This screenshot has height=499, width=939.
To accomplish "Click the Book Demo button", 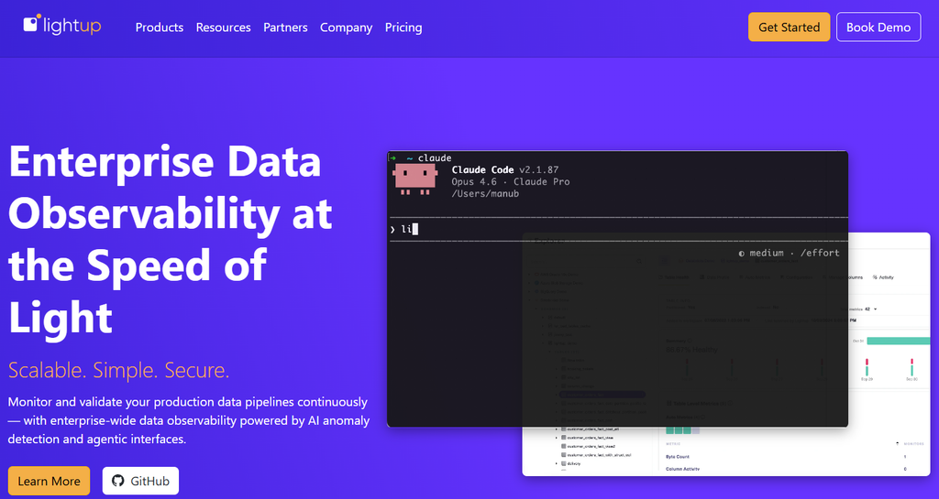I will [x=878, y=27].
